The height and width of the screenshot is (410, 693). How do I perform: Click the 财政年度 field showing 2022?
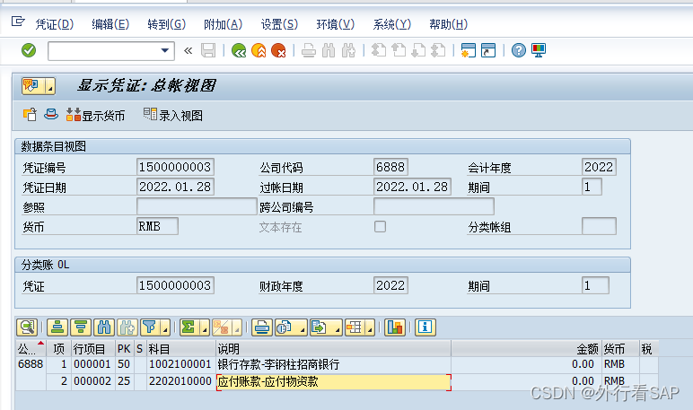click(390, 285)
